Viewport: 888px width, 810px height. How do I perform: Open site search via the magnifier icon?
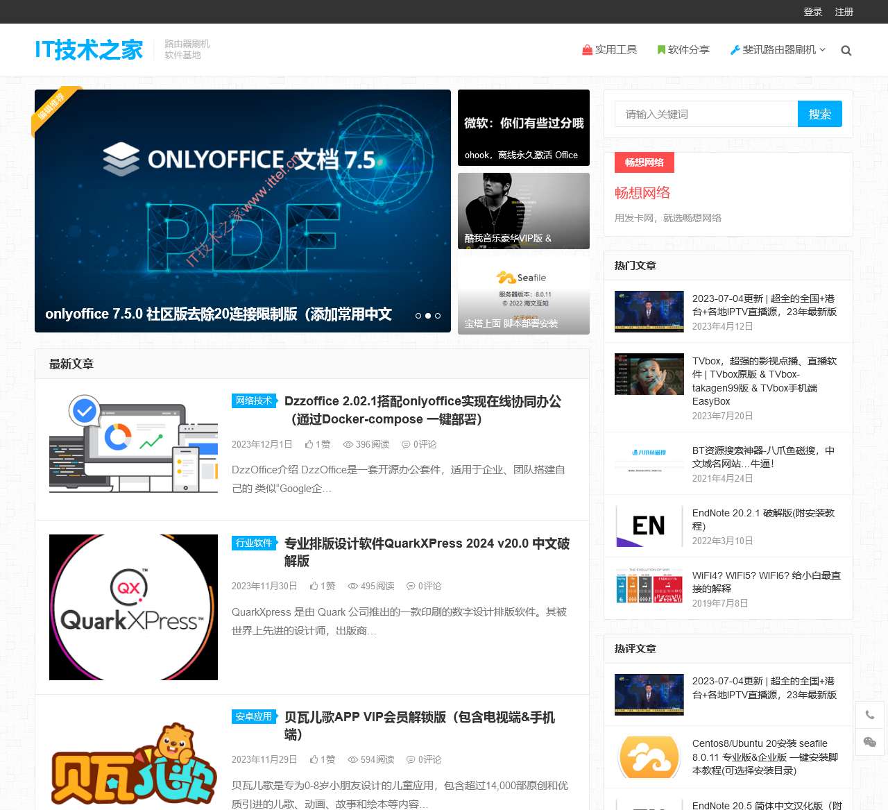coord(846,49)
